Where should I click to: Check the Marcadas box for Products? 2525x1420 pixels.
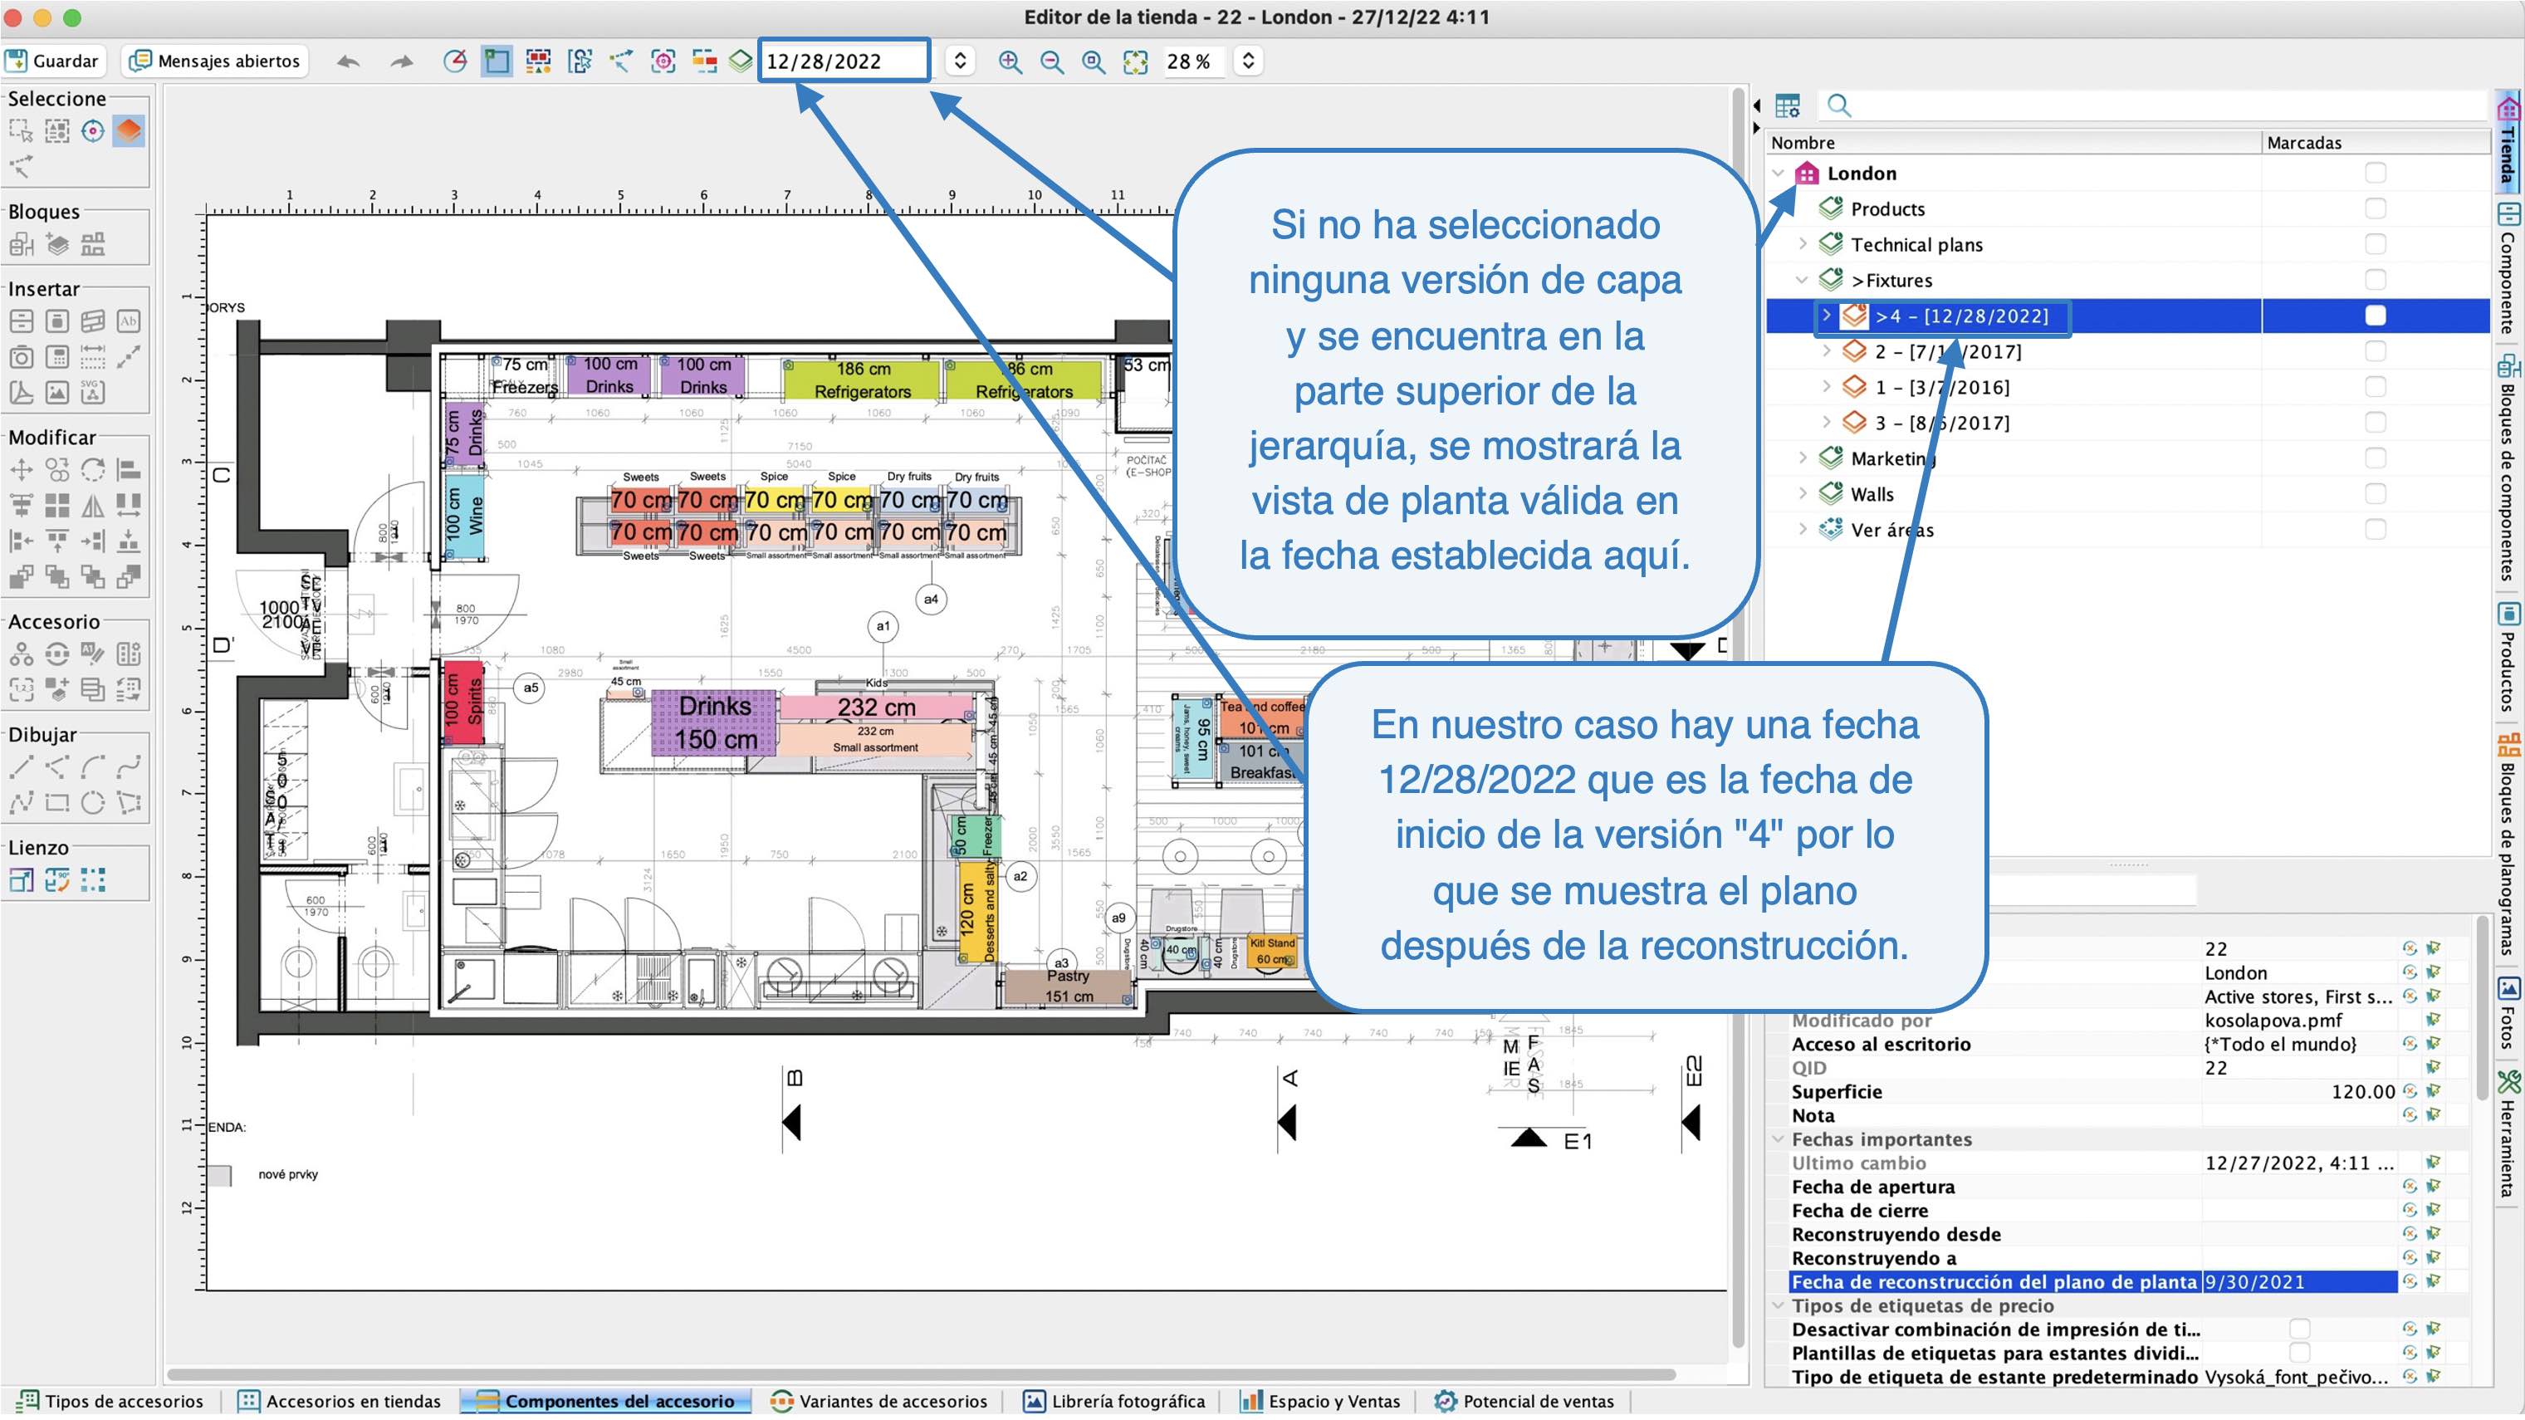coord(2375,208)
